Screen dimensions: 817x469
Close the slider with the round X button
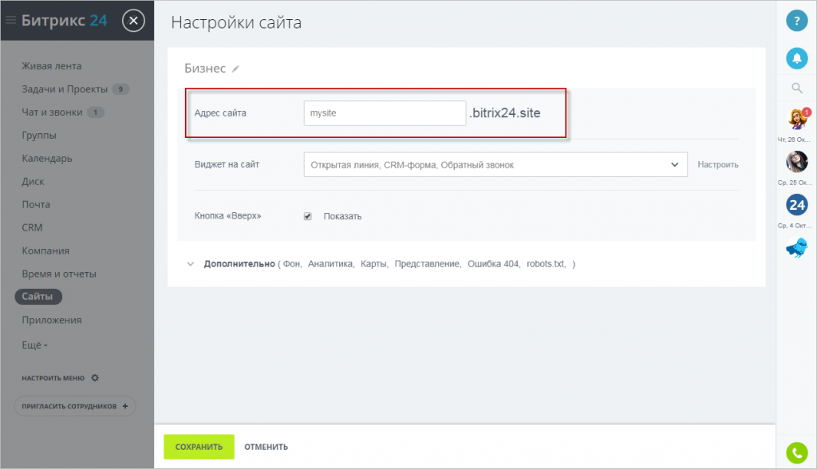click(x=133, y=21)
